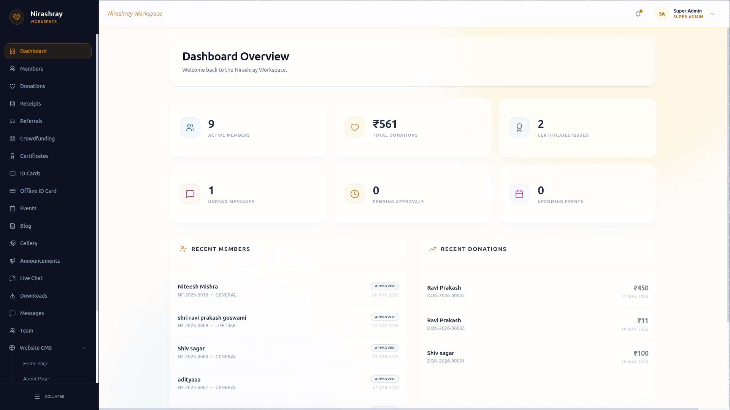Open Team in the sidebar
The width and height of the screenshot is (730, 410).
[48, 331]
